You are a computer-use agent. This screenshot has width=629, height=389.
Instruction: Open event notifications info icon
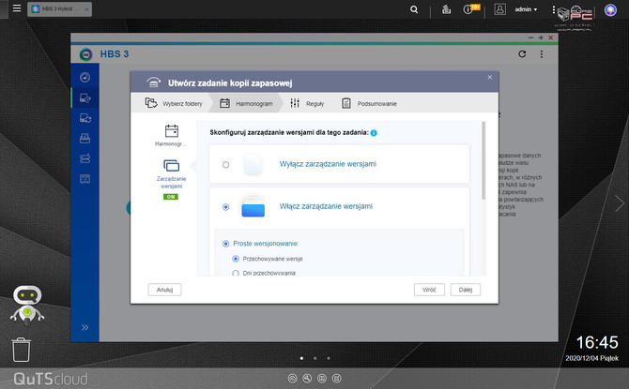pyautogui.click(x=468, y=9)
